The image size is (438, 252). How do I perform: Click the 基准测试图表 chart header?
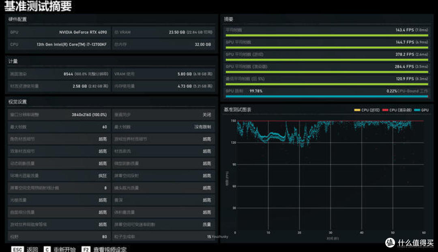(x=237, y=110)
